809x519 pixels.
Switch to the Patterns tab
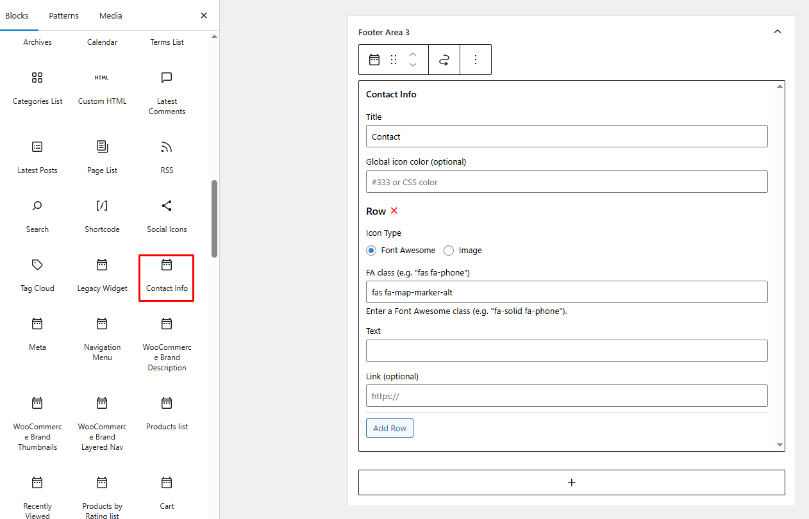click(63, 15)
